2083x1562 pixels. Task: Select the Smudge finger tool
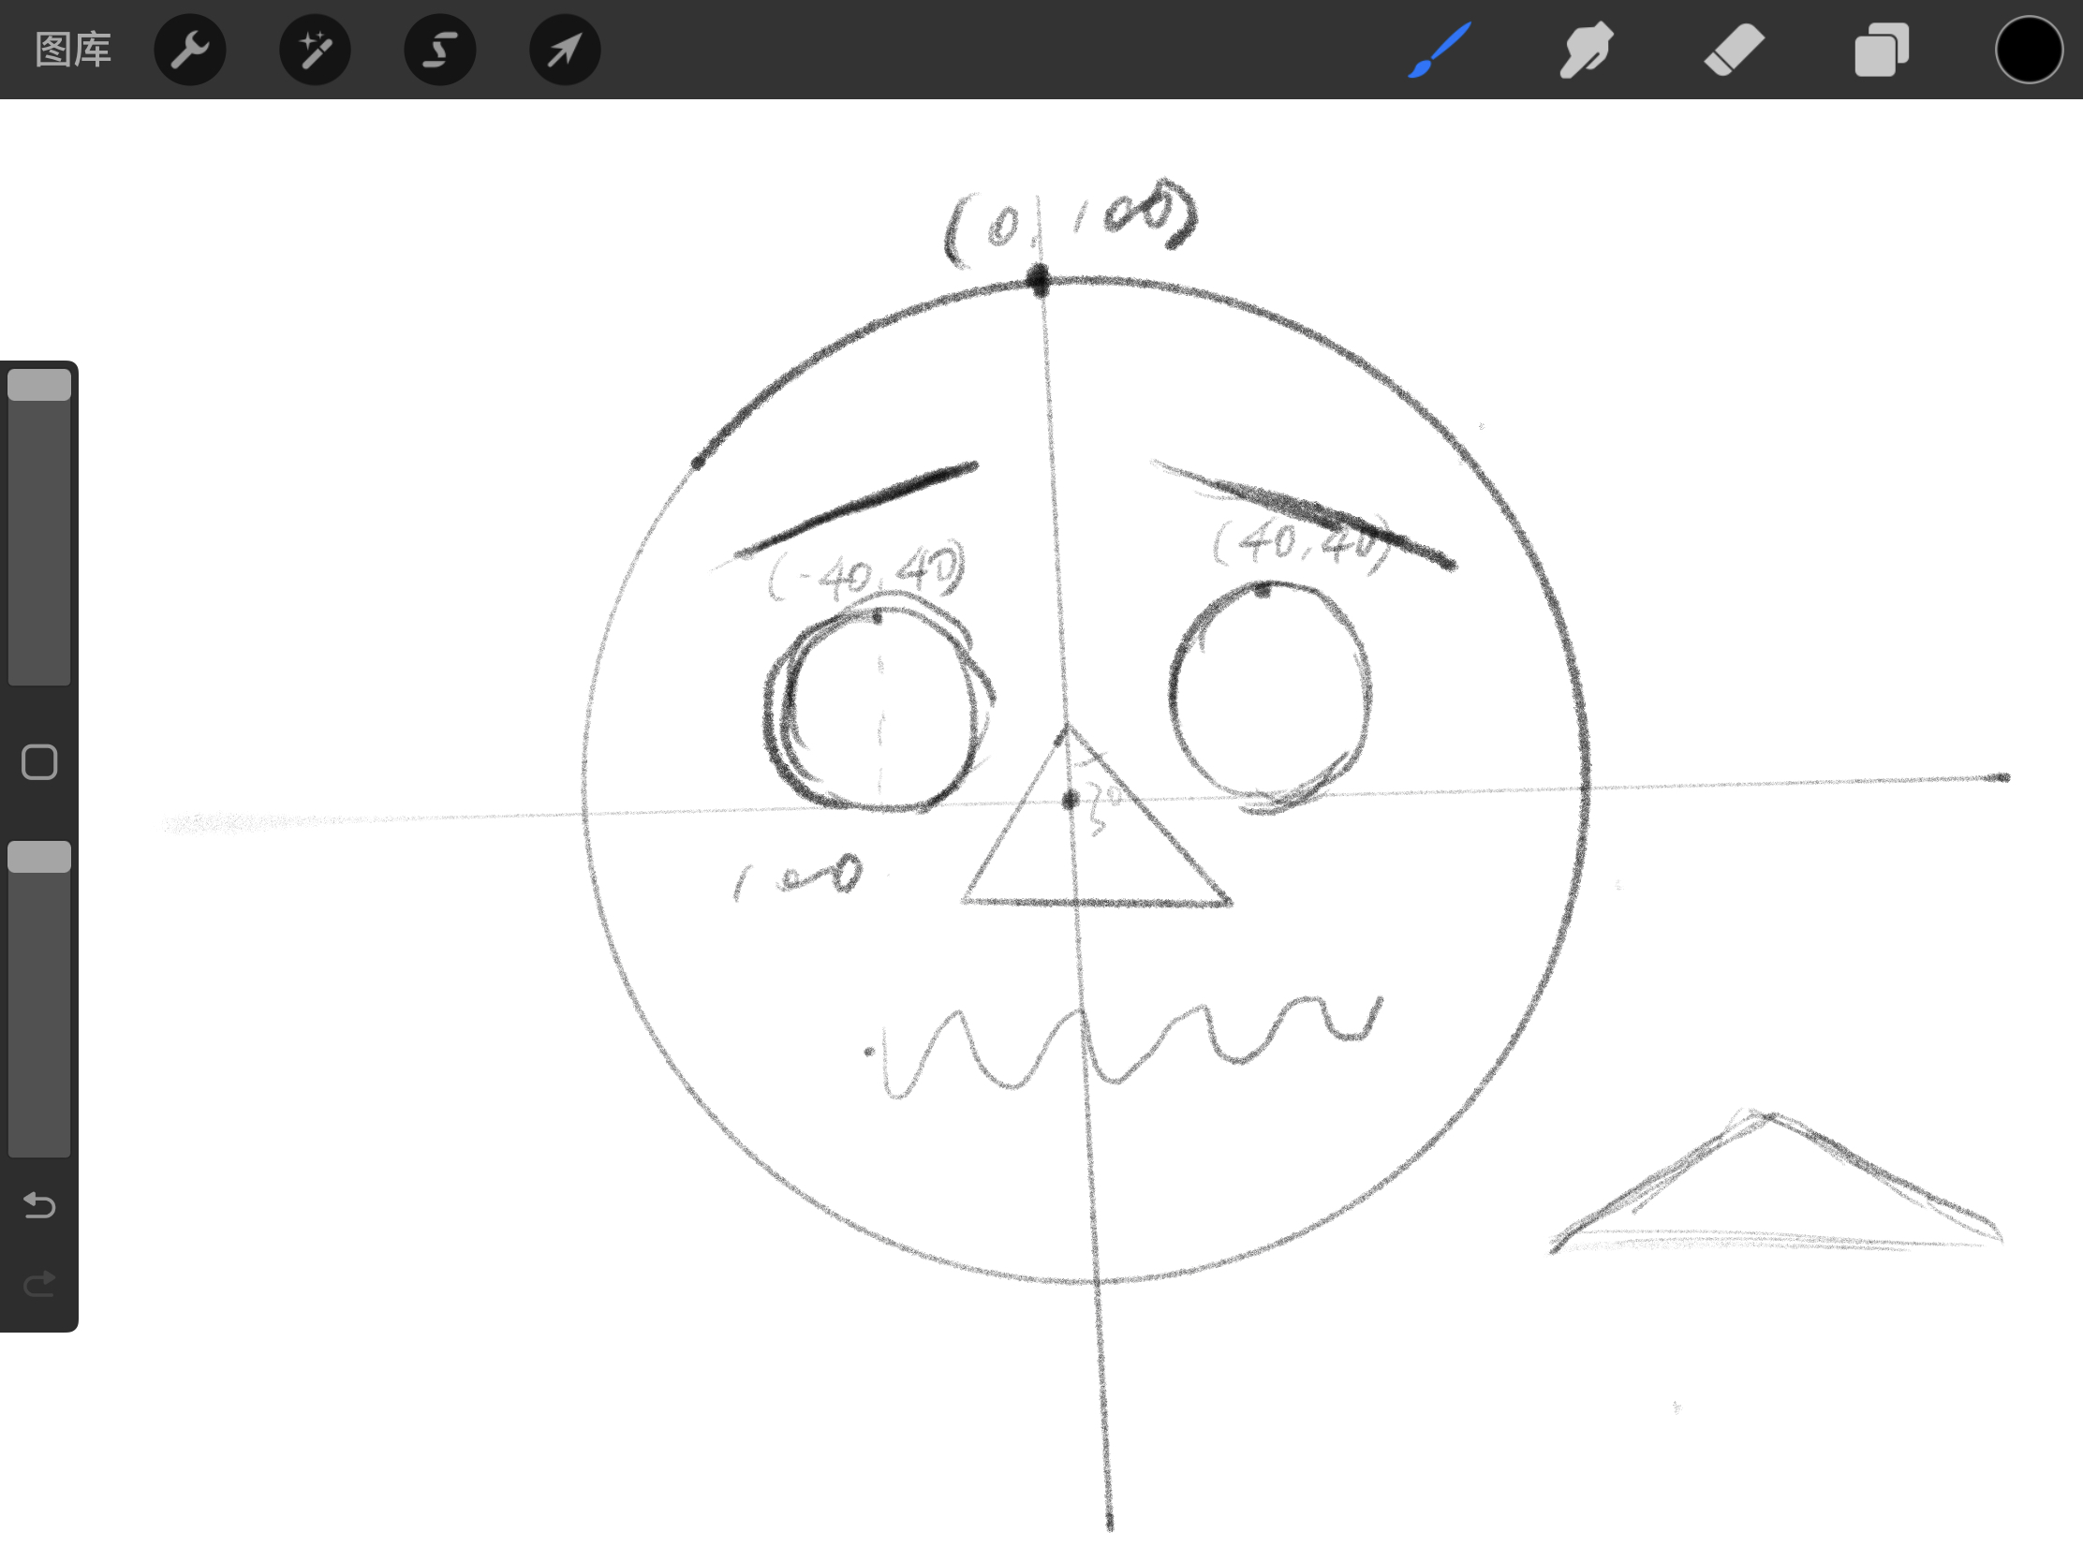pos(1586,49)
